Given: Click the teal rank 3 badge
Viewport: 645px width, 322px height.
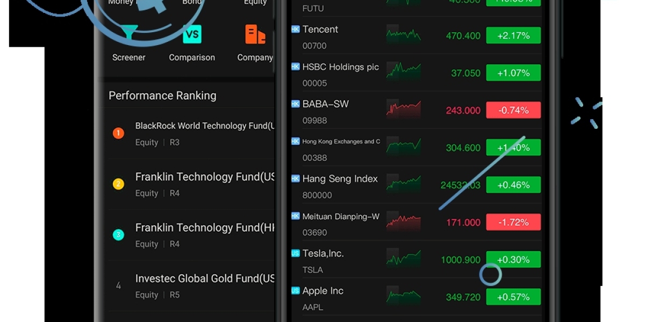Looking at the screenshot, I should (x=118, y=235).
